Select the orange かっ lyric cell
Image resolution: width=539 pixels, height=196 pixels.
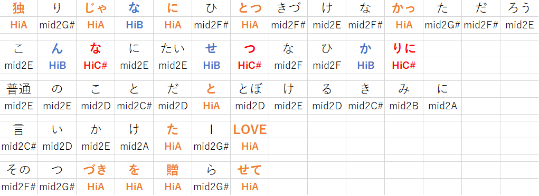pos(404,8)
